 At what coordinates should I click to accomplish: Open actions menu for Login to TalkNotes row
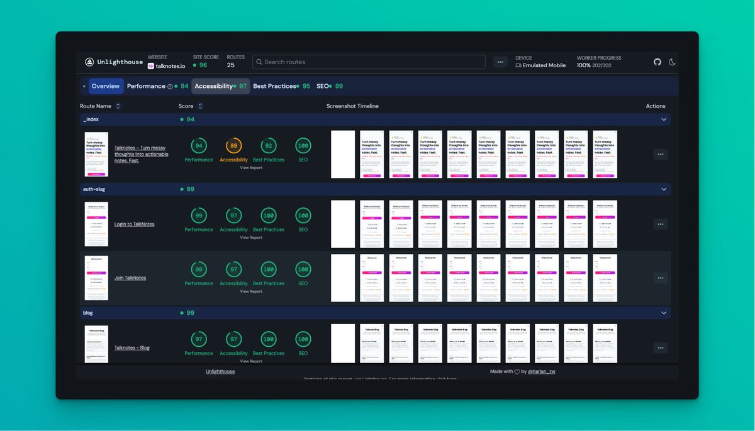pos(661,224)
